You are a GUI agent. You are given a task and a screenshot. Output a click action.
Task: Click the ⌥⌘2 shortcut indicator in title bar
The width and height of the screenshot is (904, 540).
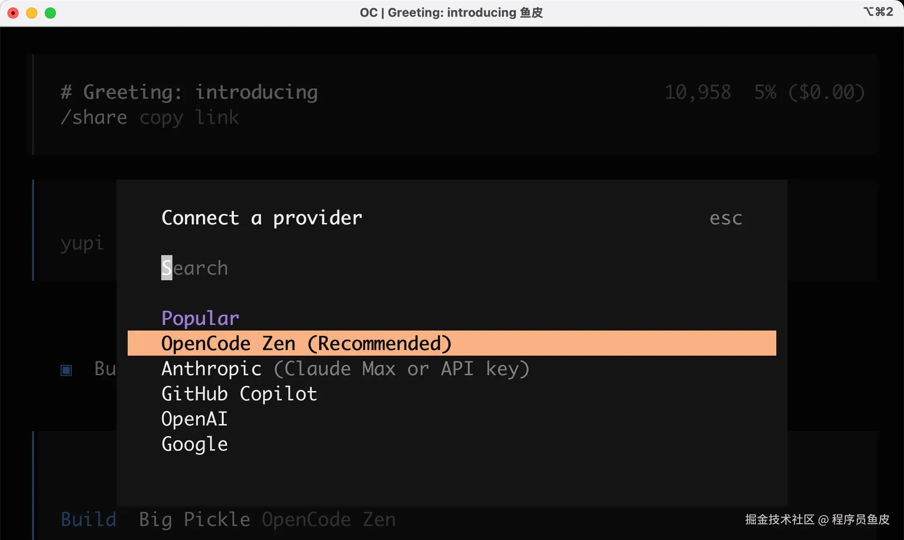(878, 12)
